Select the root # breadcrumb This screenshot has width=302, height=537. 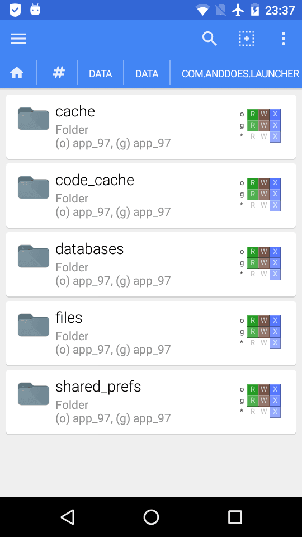[59, 73]
